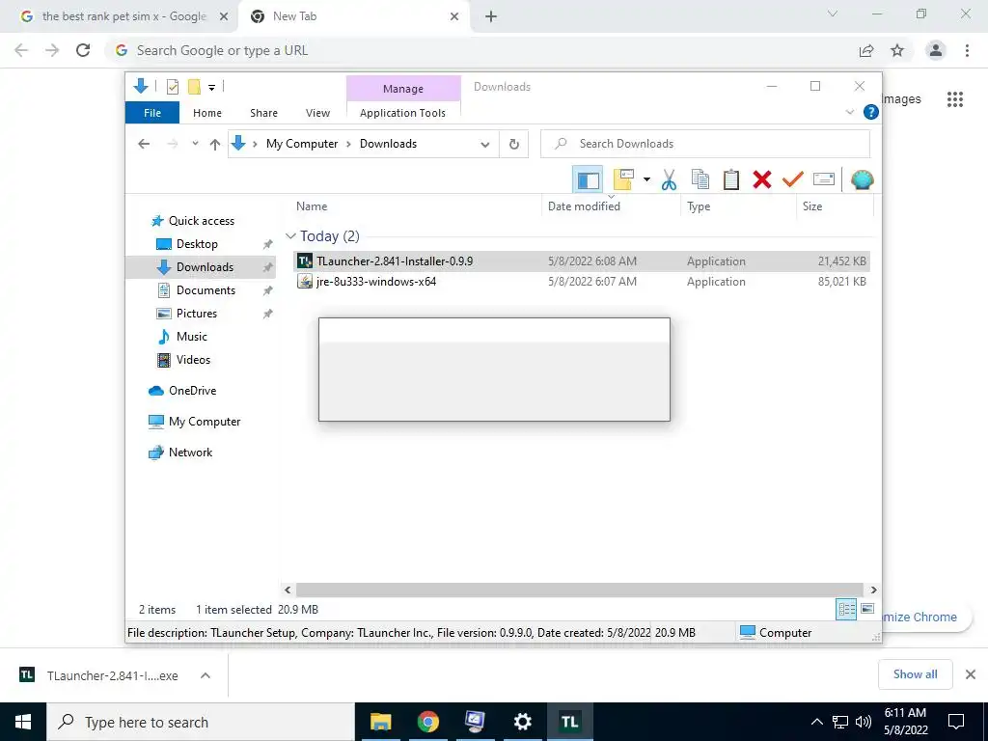Click the Rename icon in Explorer toolbar
Viewport: 988px width, 741px height.
click(824, 179)
